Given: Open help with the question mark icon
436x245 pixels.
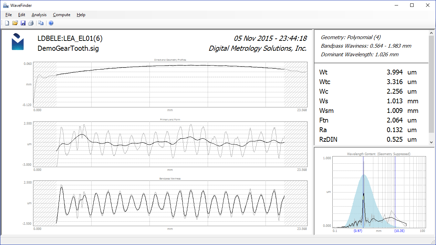Looking at the screenshot, I should [51, 23].
